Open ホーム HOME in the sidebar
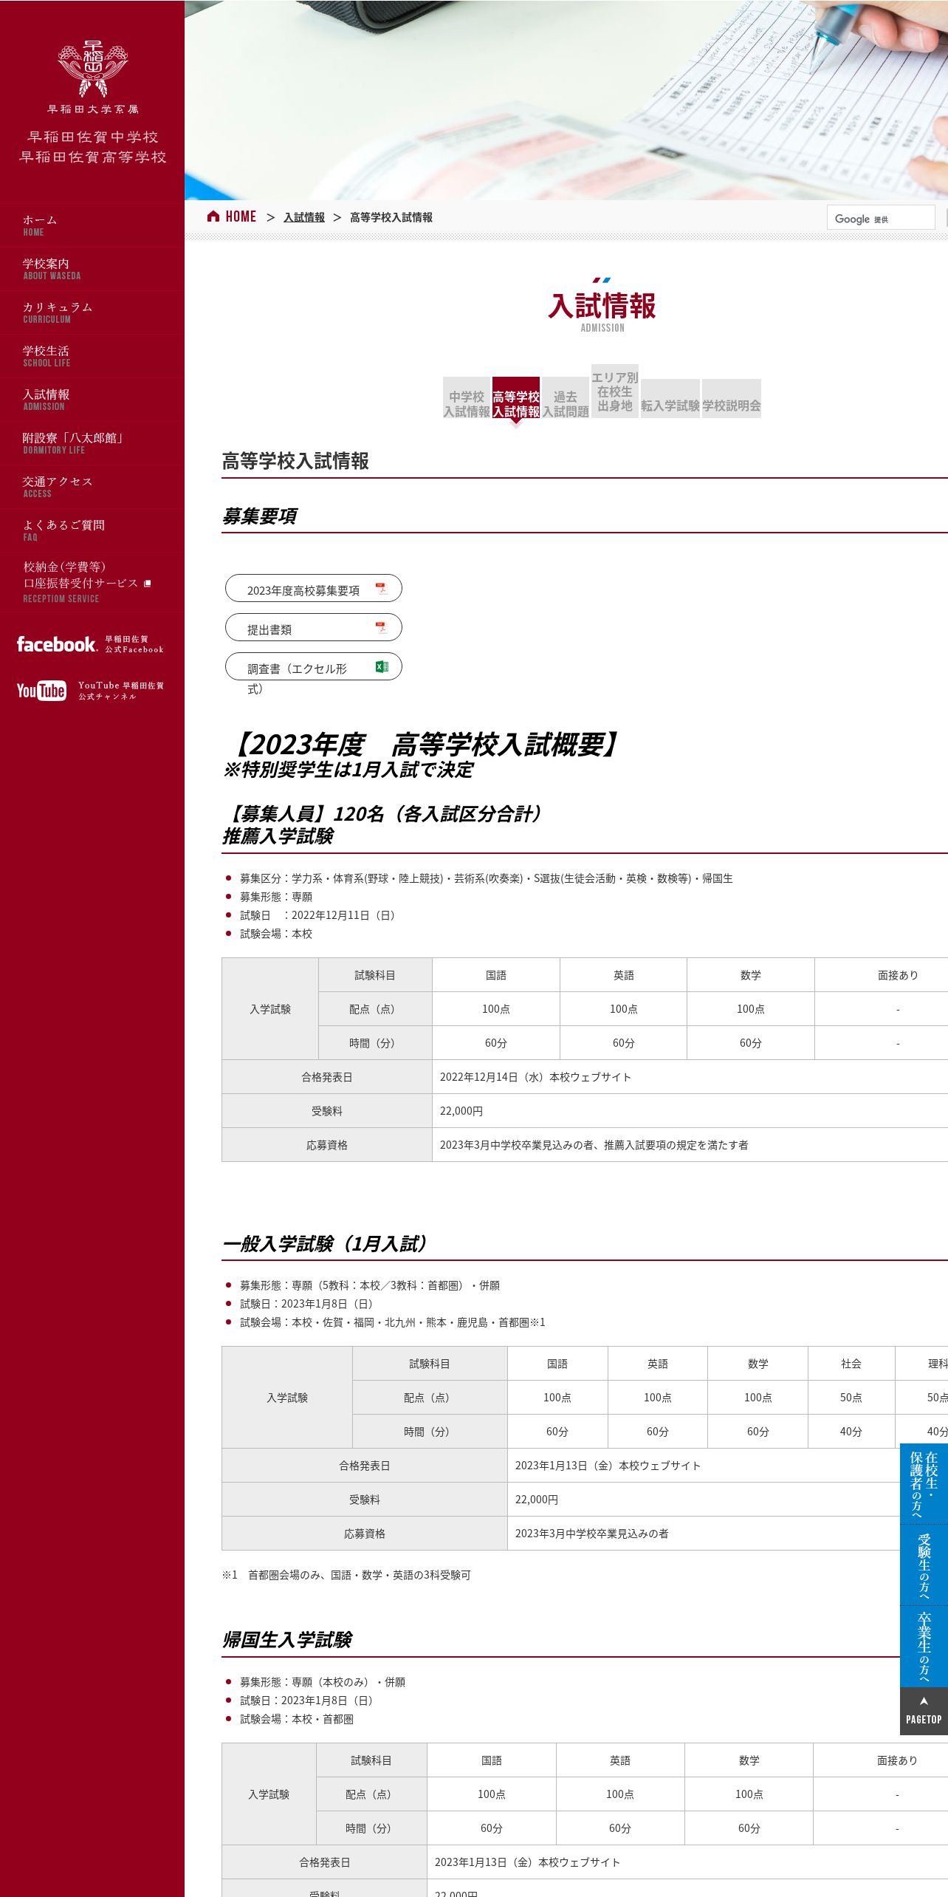 point(92,225)
